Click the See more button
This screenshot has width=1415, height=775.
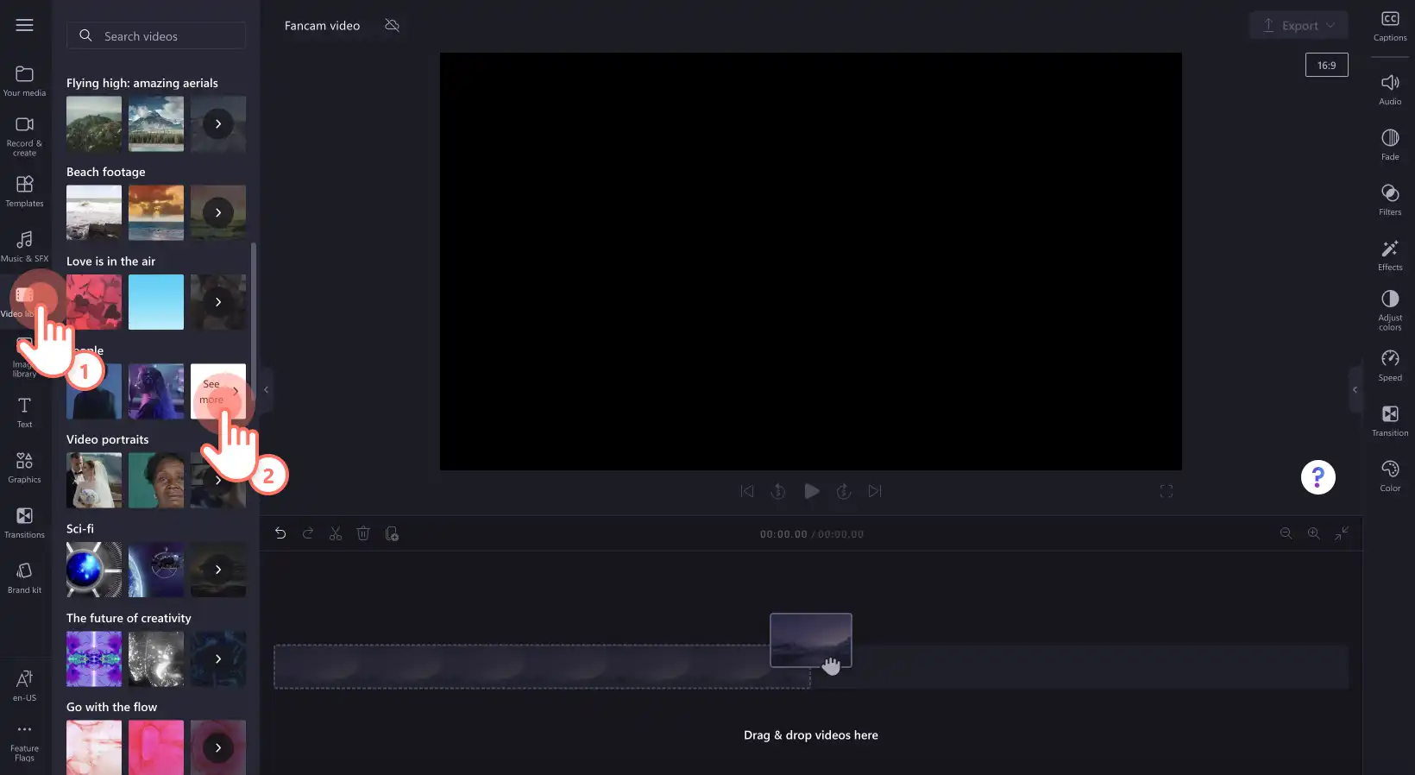[x=218, y=391]
